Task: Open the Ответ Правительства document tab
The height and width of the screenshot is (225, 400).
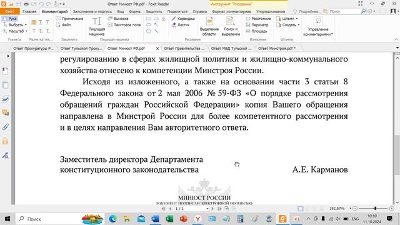Action: coord(184,48)
